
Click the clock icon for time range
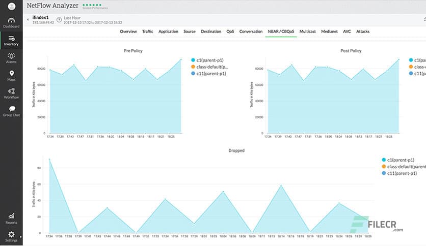tap(59, 20)
